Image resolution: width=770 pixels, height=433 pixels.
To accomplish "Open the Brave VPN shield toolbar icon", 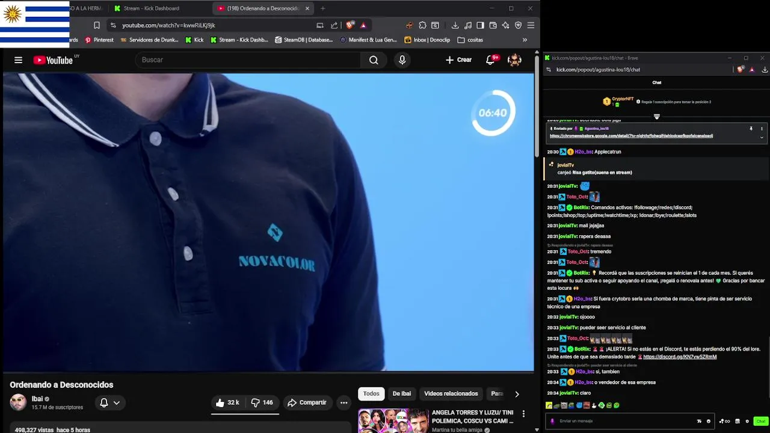I will [x=518, y=25].
